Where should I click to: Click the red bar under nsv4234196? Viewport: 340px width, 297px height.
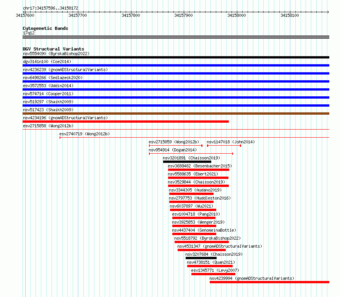pos(126,122)
